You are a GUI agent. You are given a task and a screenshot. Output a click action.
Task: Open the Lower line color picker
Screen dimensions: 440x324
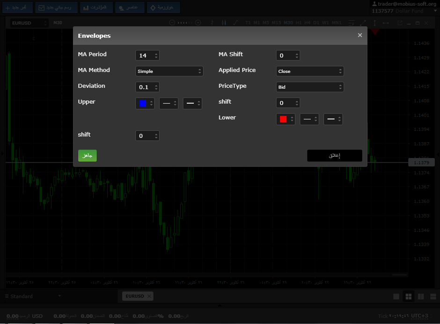pos(286,119)
